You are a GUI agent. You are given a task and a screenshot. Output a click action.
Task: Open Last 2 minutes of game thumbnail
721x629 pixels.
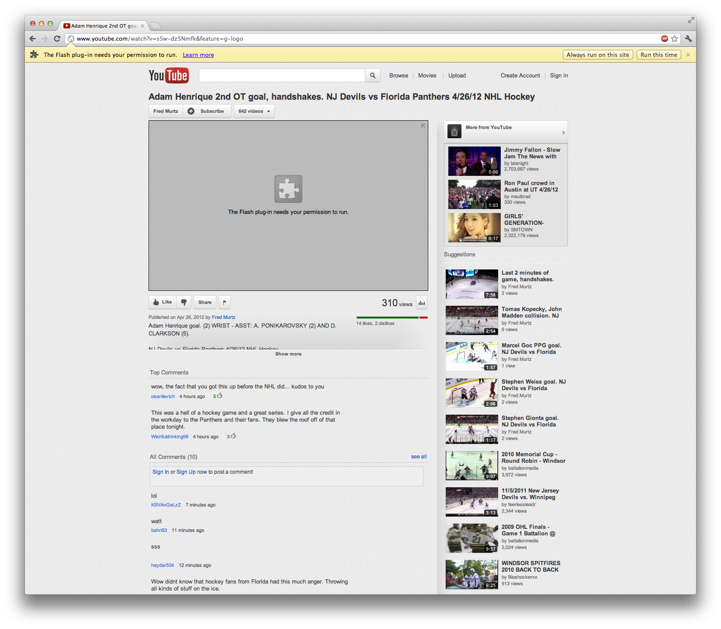pyautogui.click(x=472, y=284)
